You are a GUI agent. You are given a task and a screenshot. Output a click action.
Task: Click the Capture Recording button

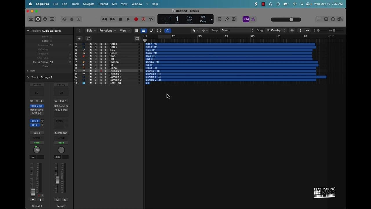(x=143, y=19)
